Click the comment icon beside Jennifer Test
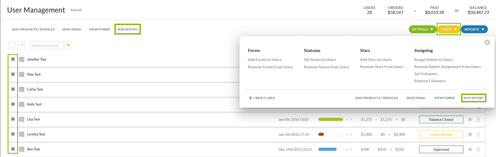Image resolution: width=496 pixels, height=157 pixels. pyautogui.click(x=22, y=60)
